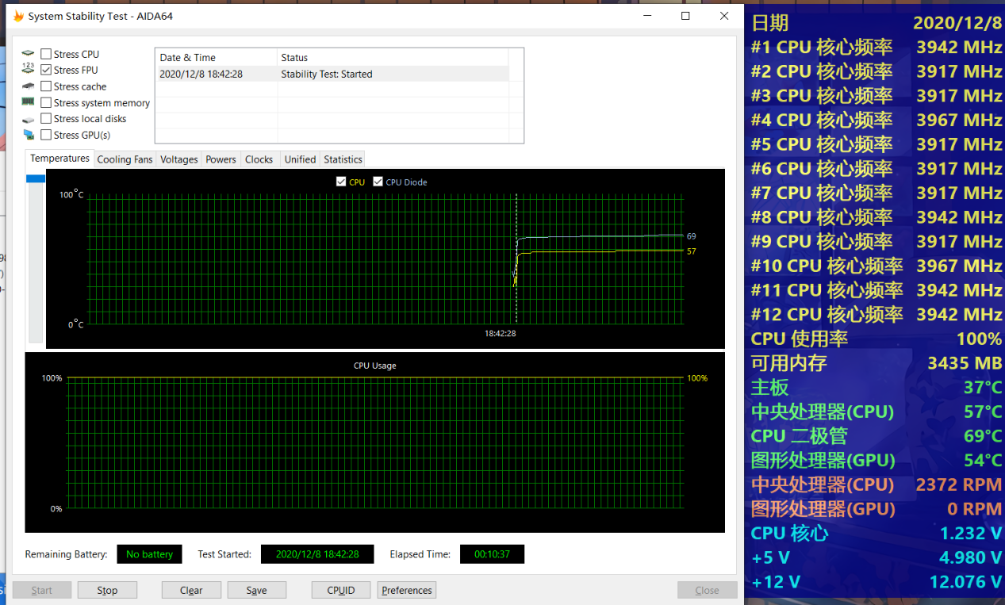
Task: Click the memory module icon beside Stress system memory
Action: tap(29, 102)
